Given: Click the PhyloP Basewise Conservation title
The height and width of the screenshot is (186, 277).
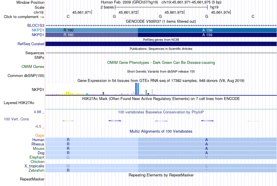Looking at the screenshot, I should 161,112.
